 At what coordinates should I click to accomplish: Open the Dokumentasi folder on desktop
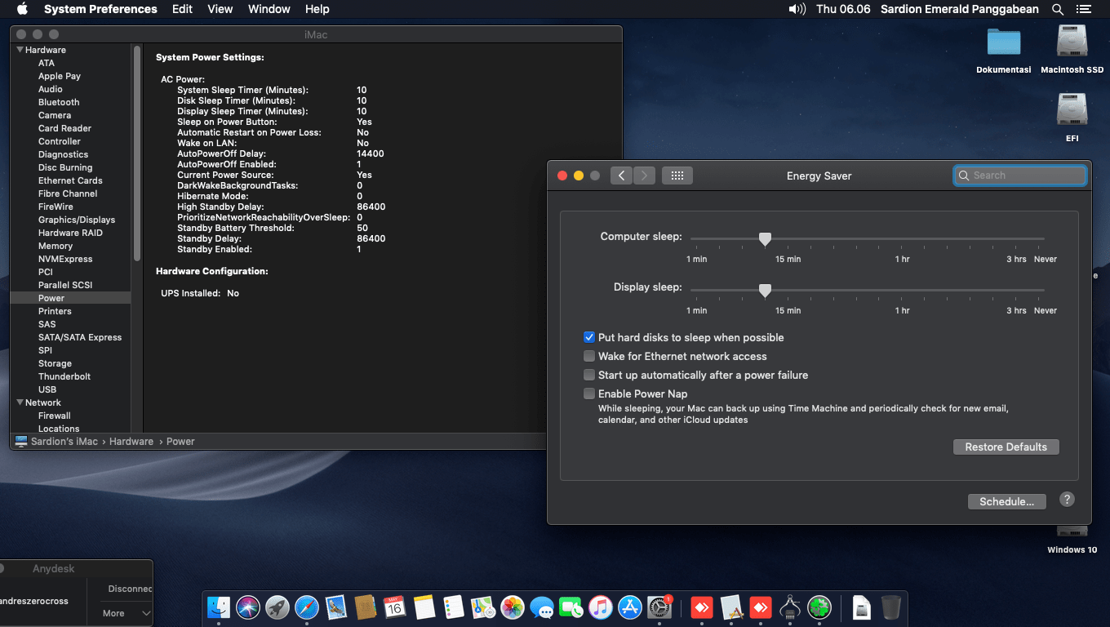(1003, 43)
